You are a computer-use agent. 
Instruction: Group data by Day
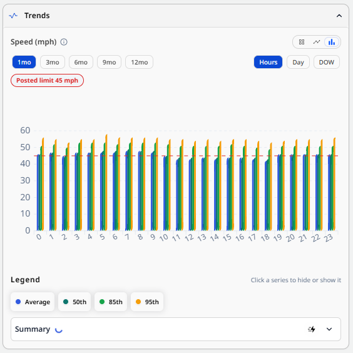(298, 62)
